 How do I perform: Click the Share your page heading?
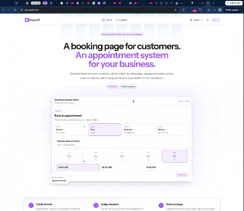click(x=174, y=204)
